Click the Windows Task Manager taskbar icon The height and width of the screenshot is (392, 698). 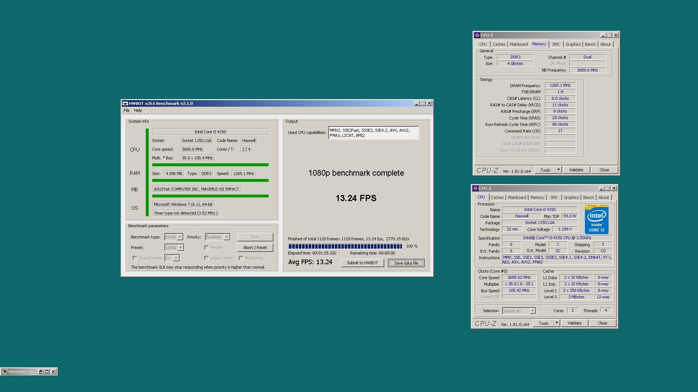[x=5, y=371]
